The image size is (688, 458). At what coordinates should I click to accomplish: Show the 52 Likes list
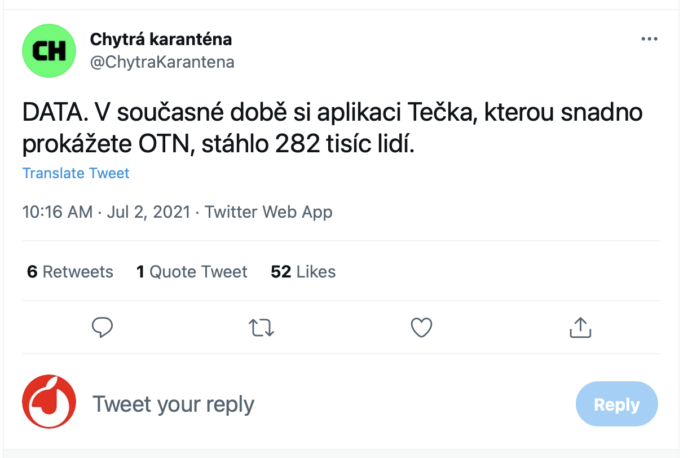pyautogui.click(x=303, y=272)
